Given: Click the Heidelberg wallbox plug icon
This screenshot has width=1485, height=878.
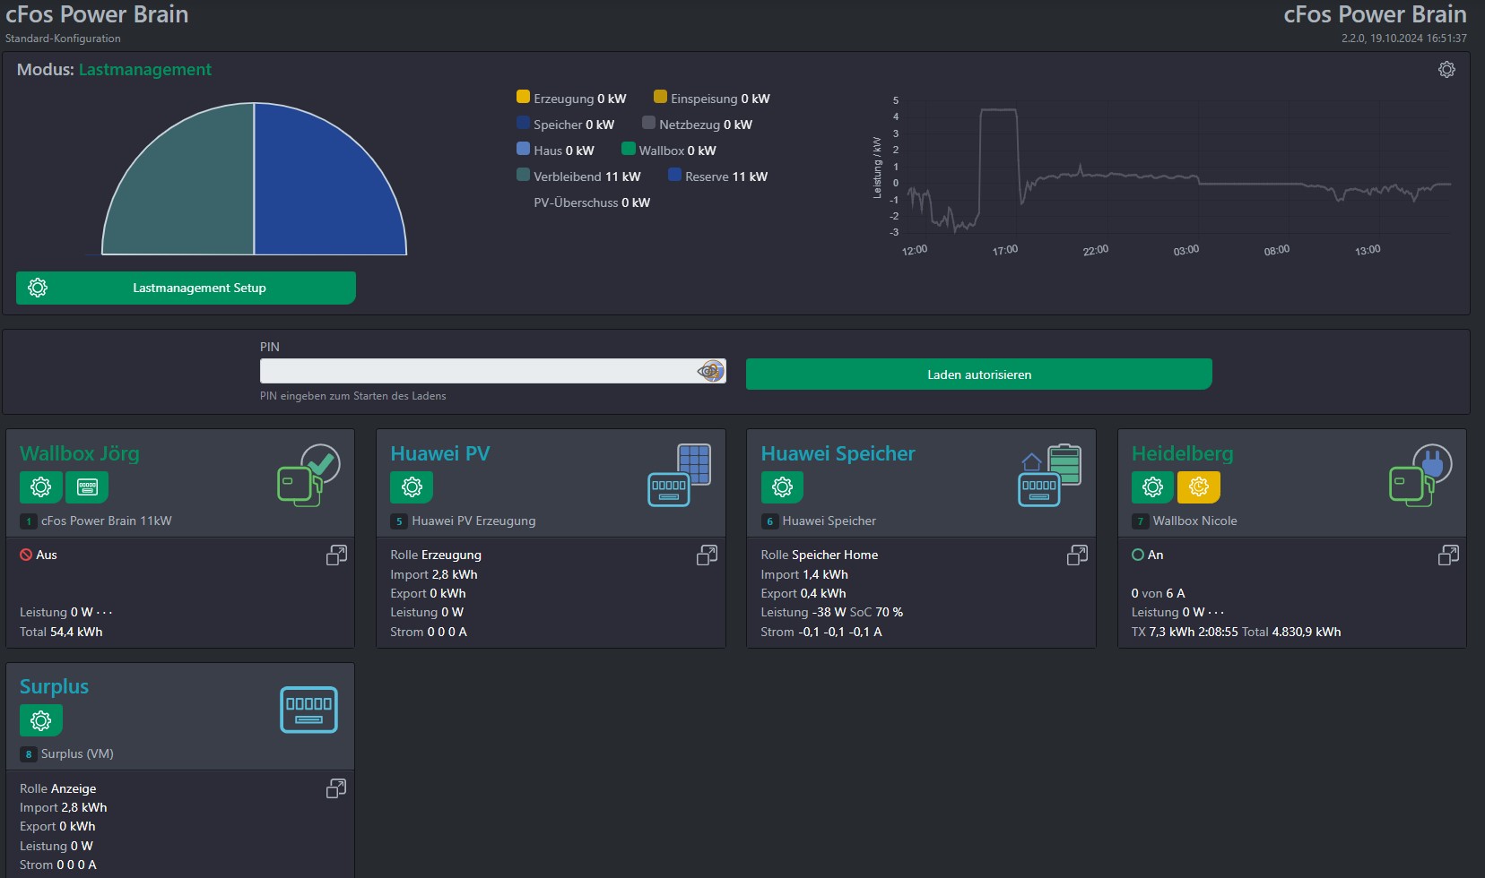Looking at the screenshot, I should click(x=1420, y=476).
